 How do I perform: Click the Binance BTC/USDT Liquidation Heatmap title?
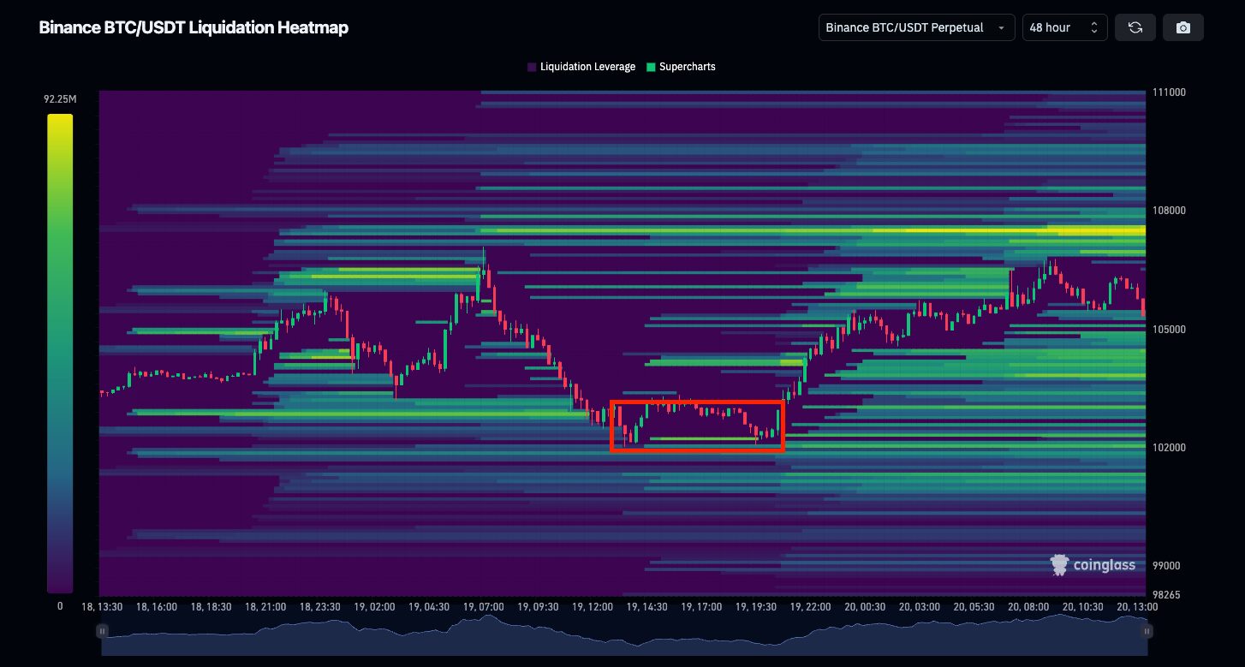coord(194,27)
